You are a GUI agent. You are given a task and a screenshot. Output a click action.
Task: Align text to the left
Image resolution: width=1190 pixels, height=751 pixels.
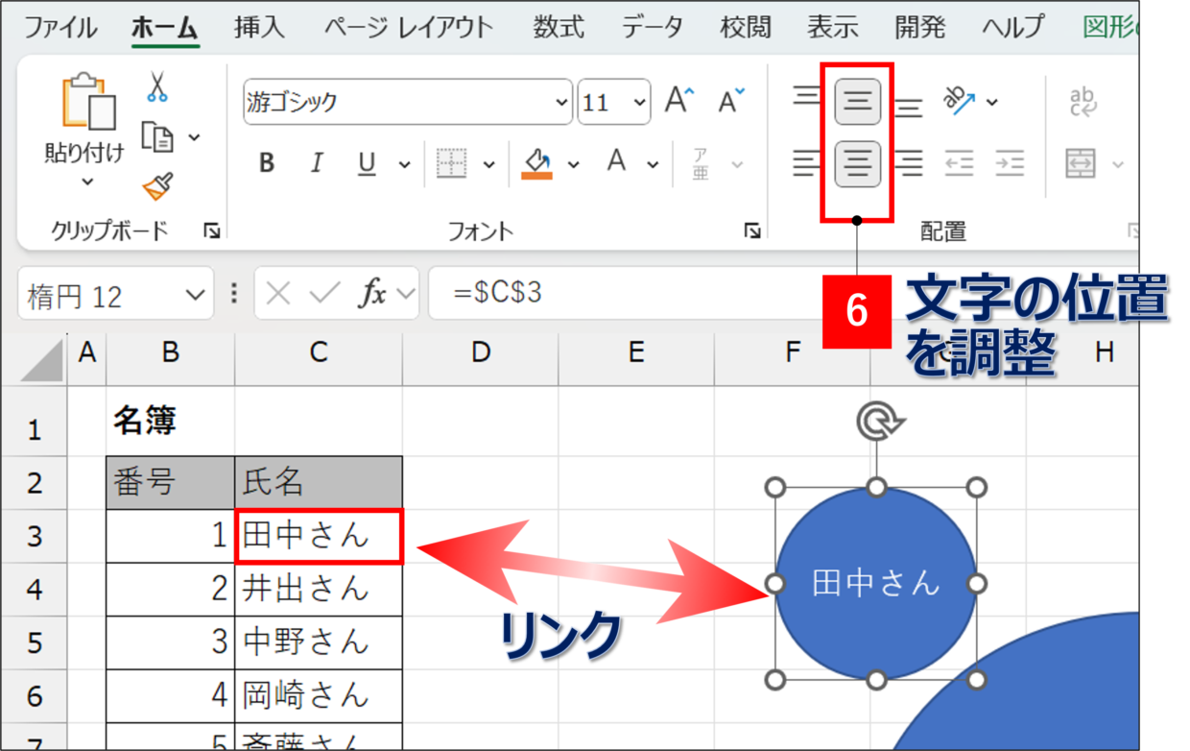[807, 164]
